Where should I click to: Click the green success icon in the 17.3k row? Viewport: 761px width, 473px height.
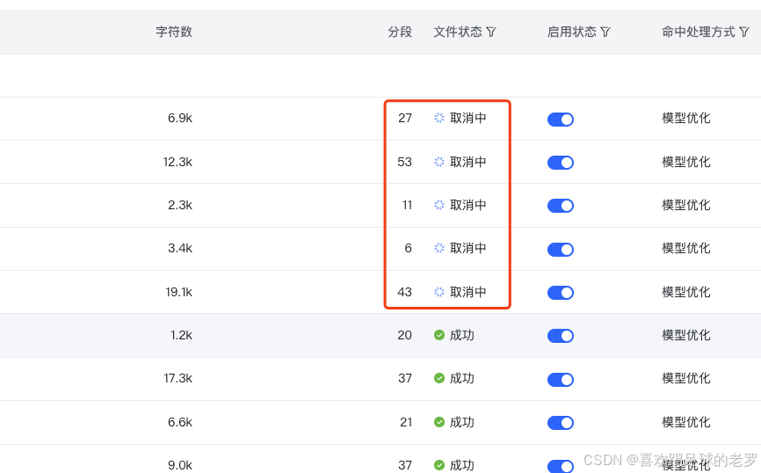click(439, 378)
